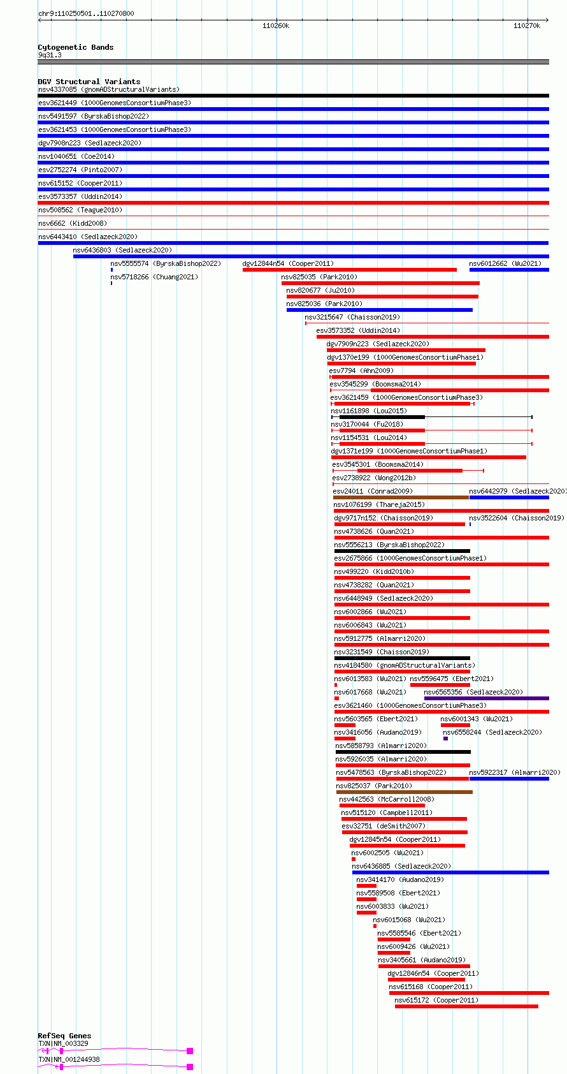Select nsv1154531 Lou2014 label
This screenshot has width=567, height=1074.
(x=369, y=438)
